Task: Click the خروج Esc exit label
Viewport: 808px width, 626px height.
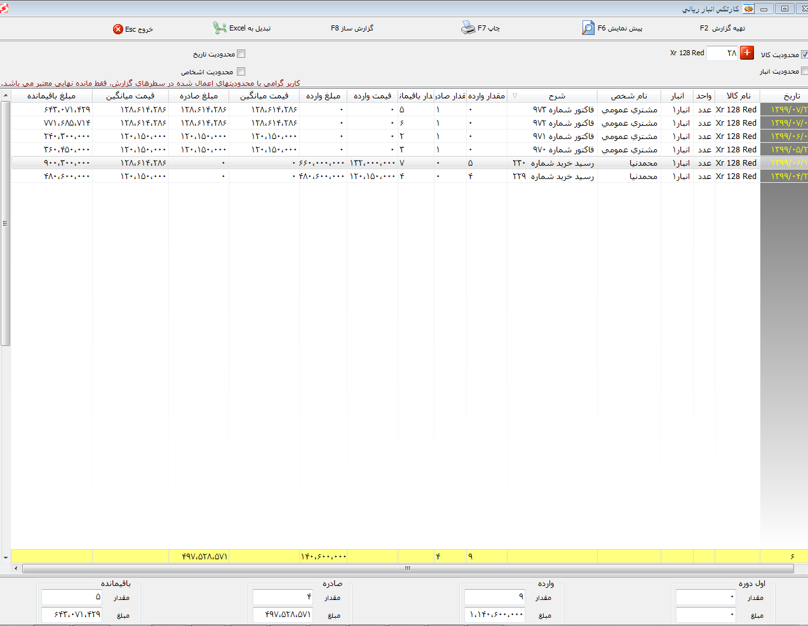Action: (139, 29)
